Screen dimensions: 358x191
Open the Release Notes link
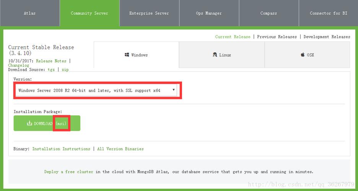[x=51, y=61]
